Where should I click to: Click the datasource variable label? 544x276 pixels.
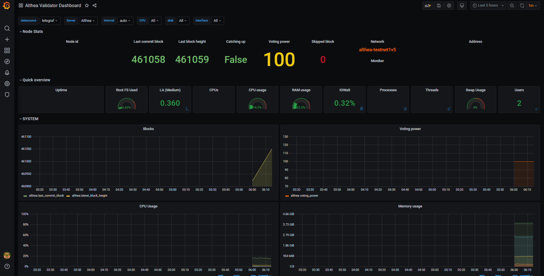coord(29,21)
